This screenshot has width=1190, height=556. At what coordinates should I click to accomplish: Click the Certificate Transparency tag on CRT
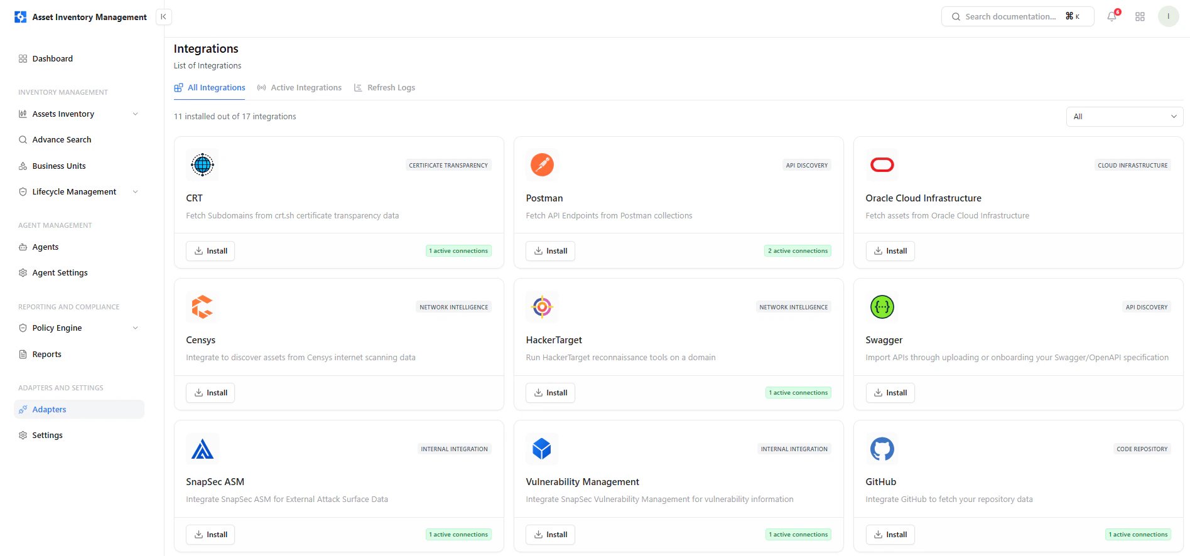[x=448, y=166]
